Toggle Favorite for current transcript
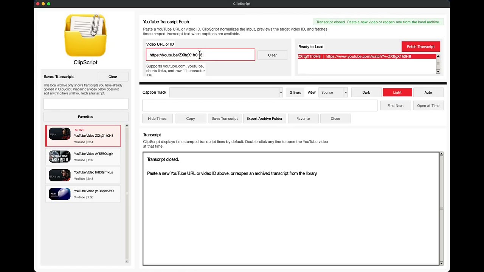The width and height of the screenshot is (484, 272). [x=303, y=119]
